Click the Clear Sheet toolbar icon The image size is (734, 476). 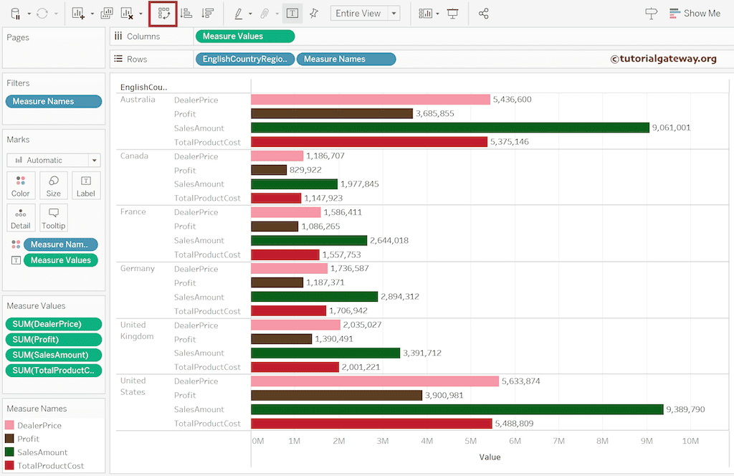tap(127, 13)
